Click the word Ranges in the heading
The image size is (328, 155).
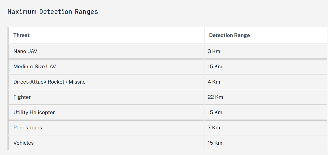[87, 12]
